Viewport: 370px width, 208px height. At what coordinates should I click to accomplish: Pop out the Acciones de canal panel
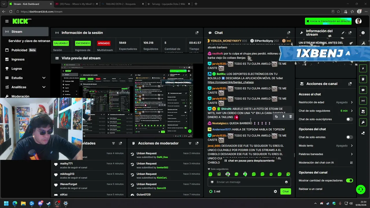(x=350, y=84)
